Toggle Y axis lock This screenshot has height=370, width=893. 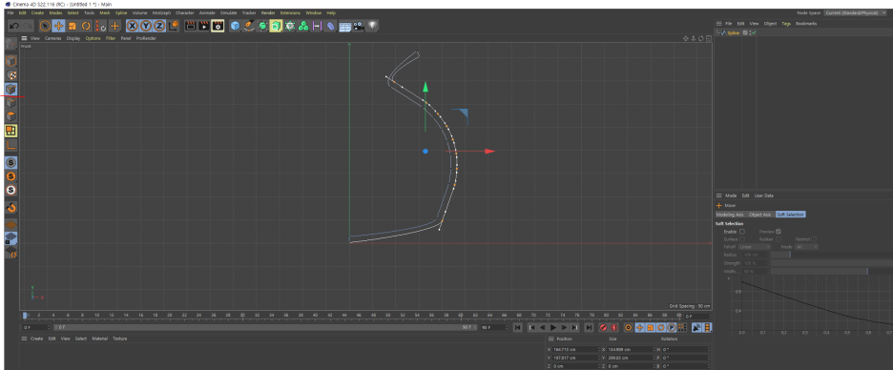tap(146, 26)
